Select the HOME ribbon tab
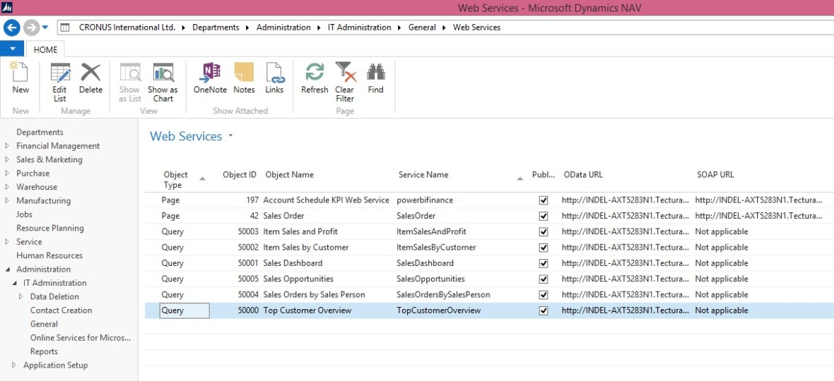 [45, 49]
